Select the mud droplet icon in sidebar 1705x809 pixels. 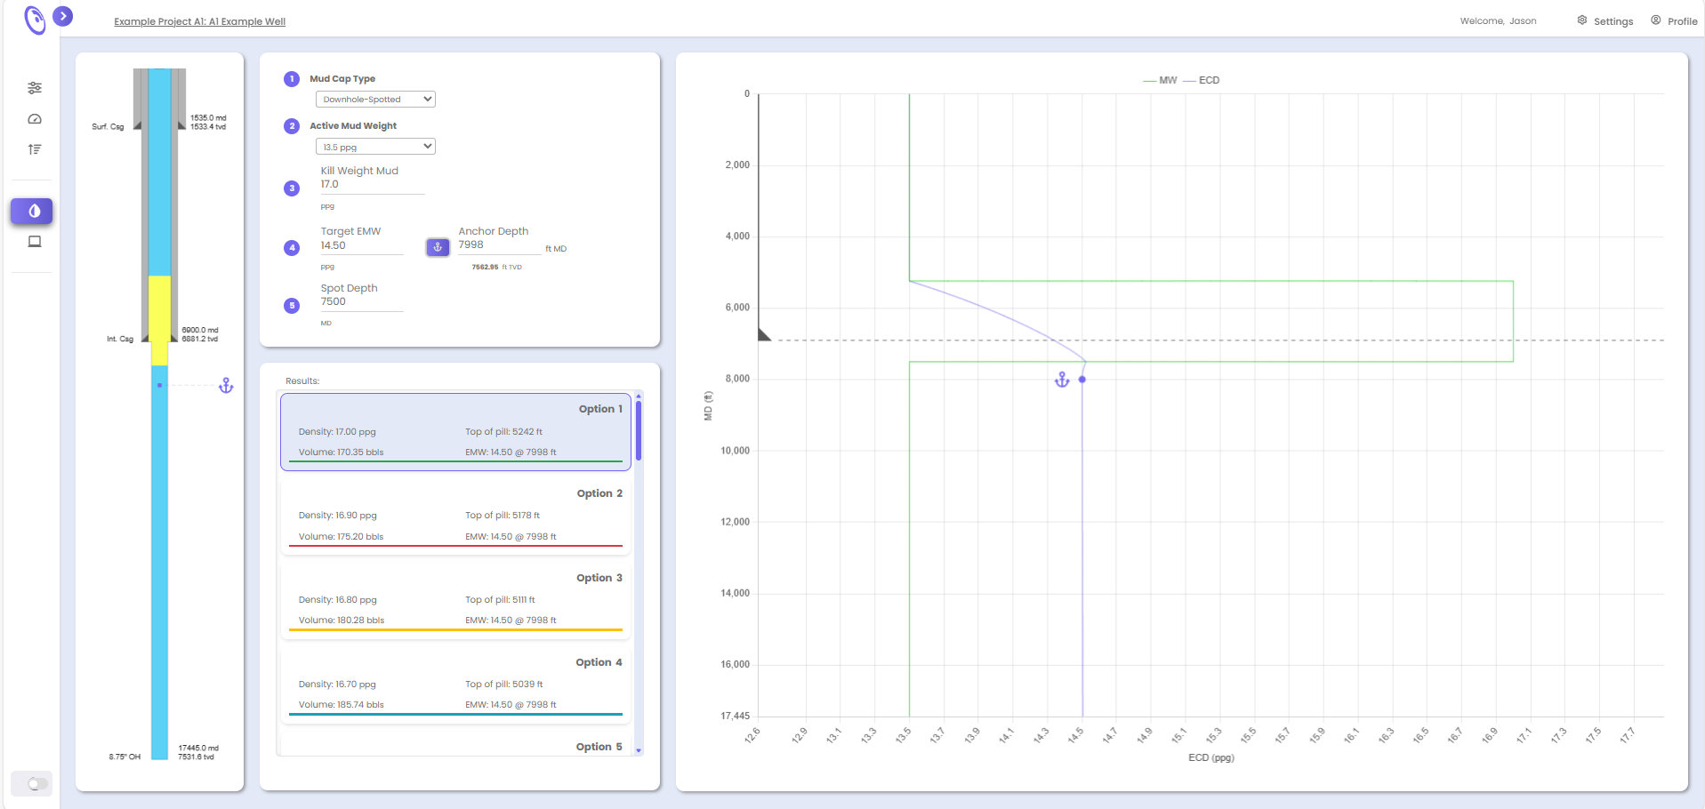[33, 211]
